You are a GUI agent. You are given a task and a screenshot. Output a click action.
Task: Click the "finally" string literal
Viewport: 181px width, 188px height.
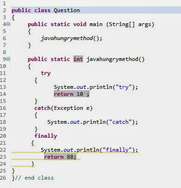117,150
